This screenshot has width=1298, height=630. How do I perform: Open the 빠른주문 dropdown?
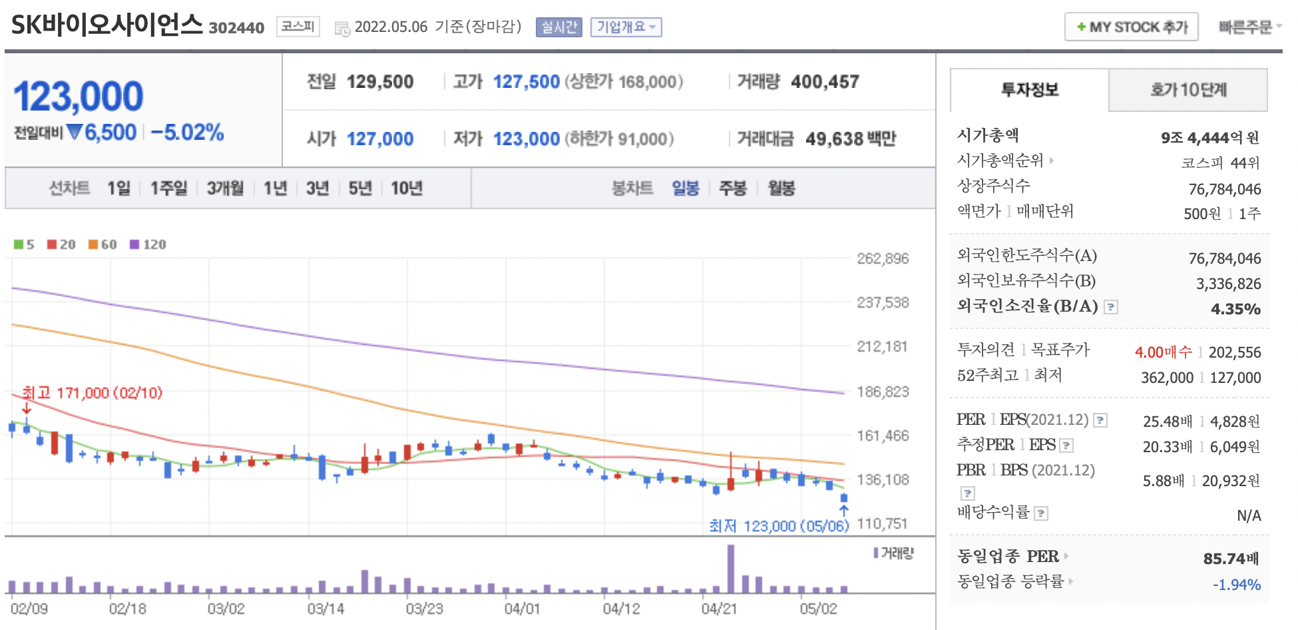point(1249,27)
